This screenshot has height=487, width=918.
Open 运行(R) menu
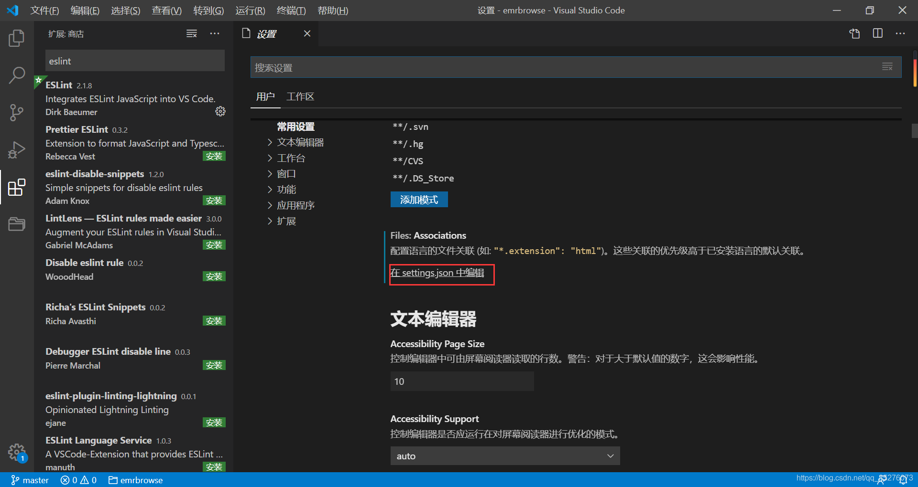pyautogui.click(x=250, y=11)
